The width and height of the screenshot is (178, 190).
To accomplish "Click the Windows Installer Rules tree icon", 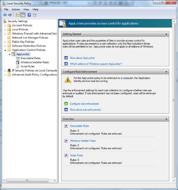I will coord(18,62).
